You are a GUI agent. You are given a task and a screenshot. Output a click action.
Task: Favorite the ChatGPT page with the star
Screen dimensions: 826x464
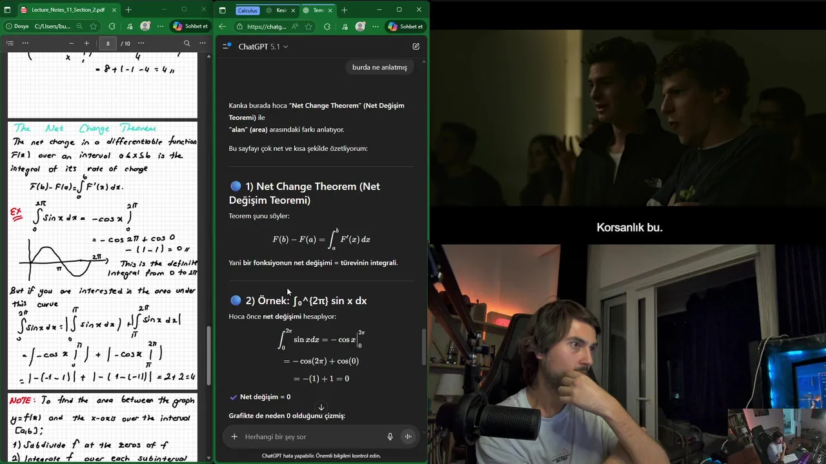pyautogui.click(x=308, y=26)
